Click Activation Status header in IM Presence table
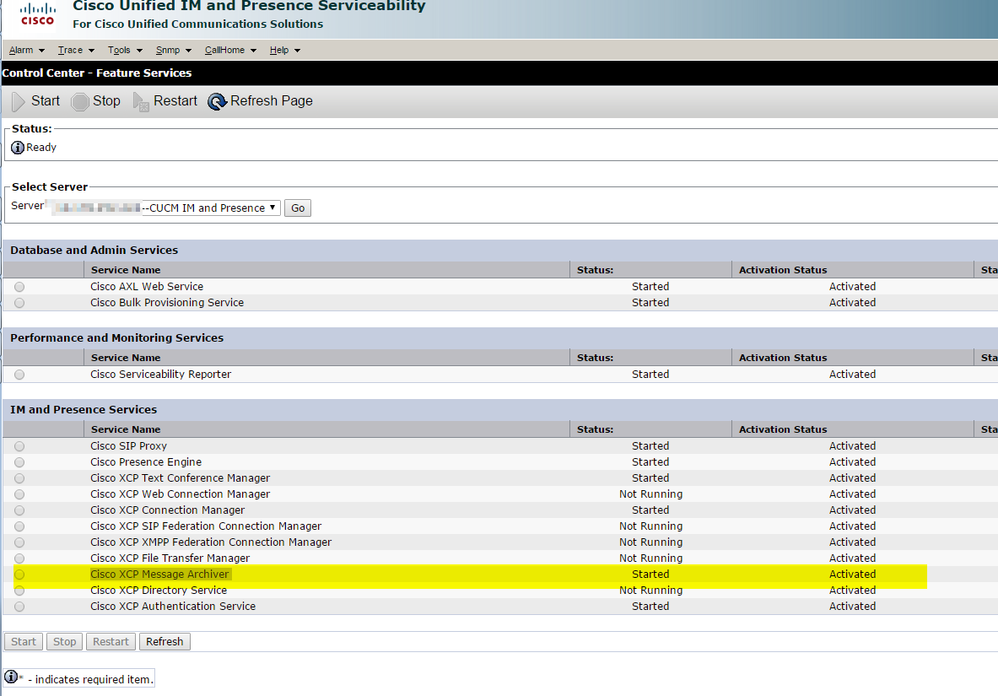 [783, 429]
